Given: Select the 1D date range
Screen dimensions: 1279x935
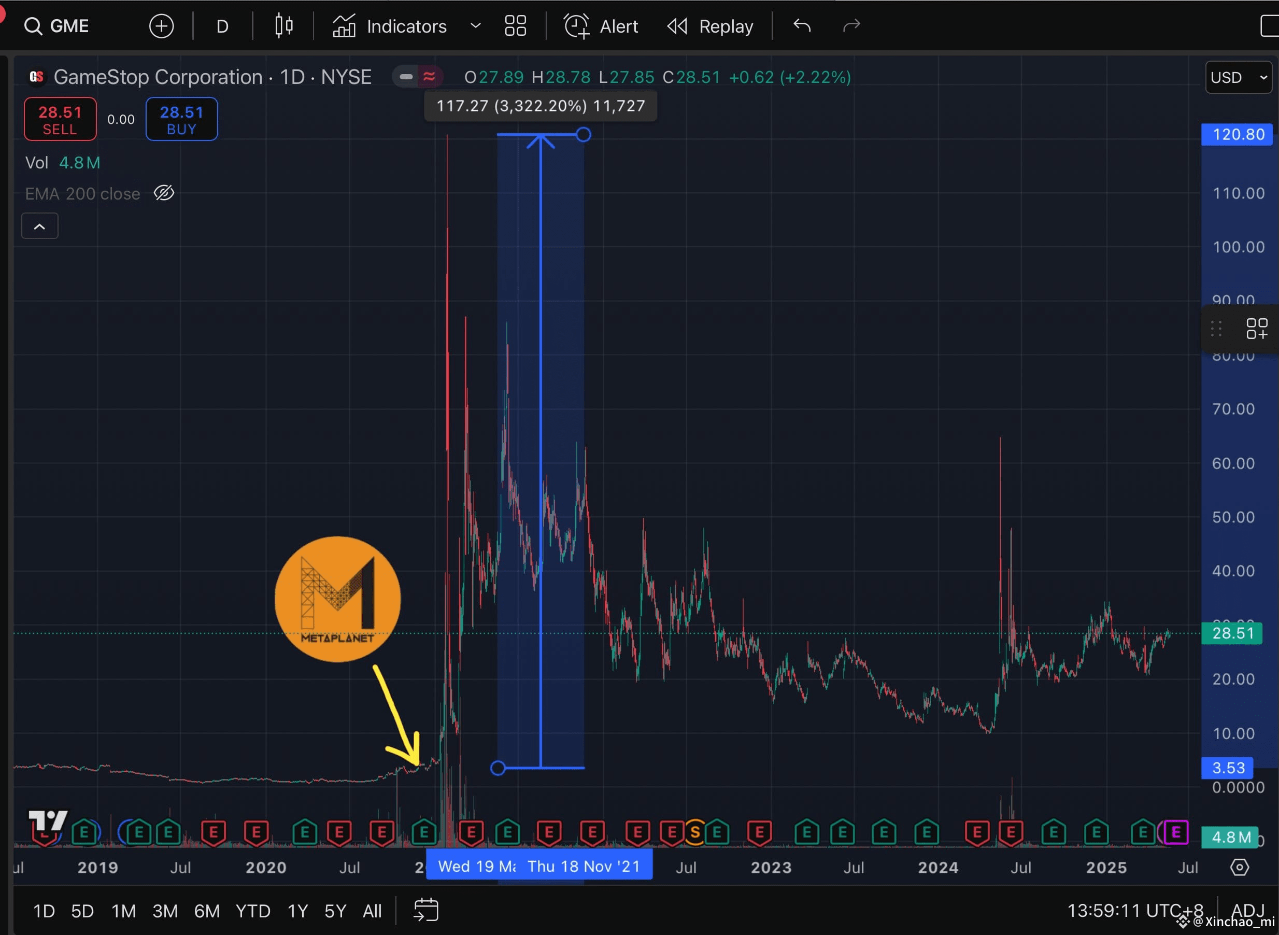Looking at the screenshot, I should click(44, 911).
